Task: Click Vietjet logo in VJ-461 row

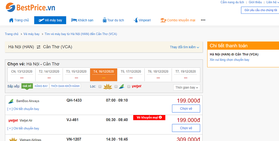Action: click(x=13, y=121)
